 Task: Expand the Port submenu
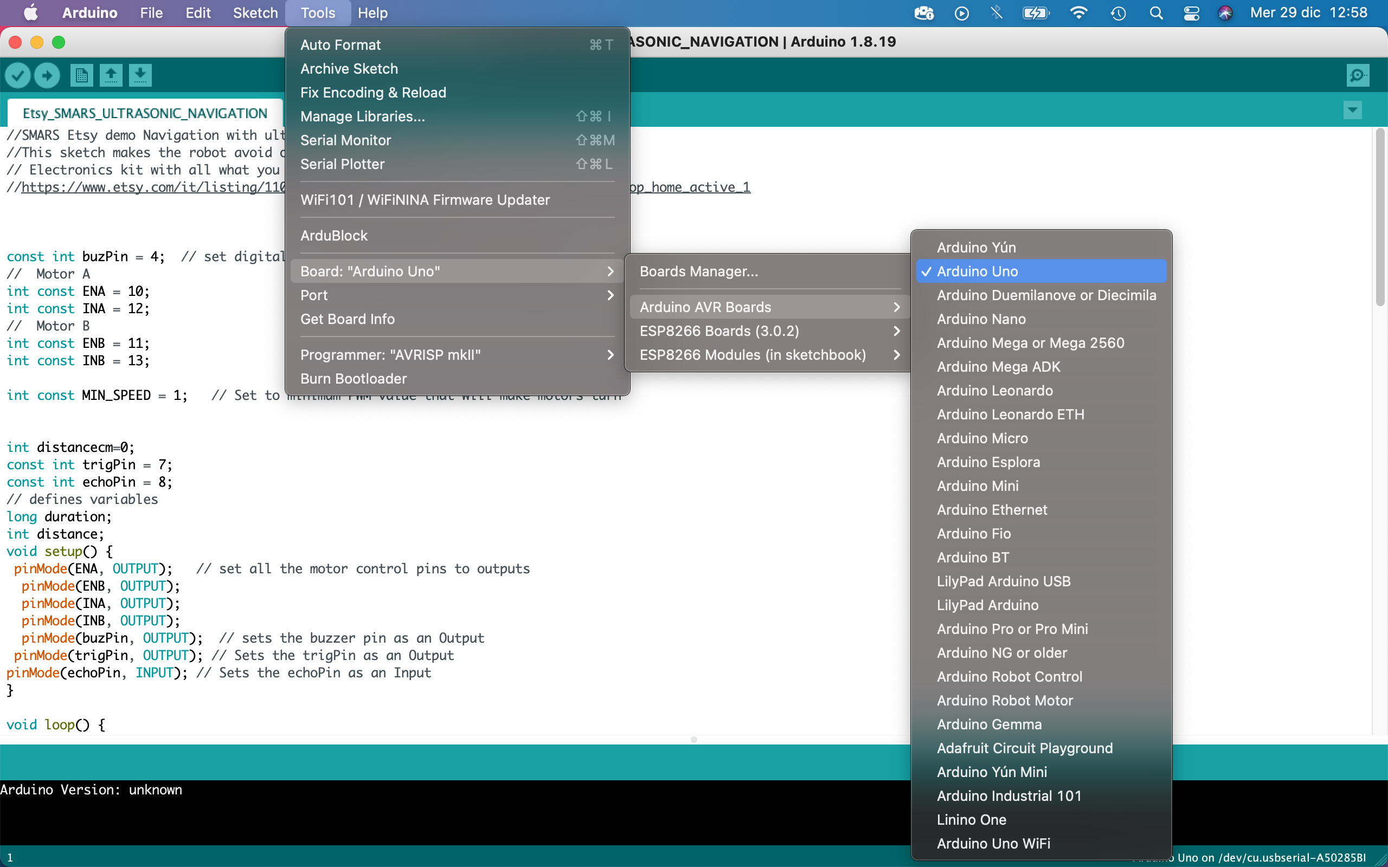click(x=457, y=295)
